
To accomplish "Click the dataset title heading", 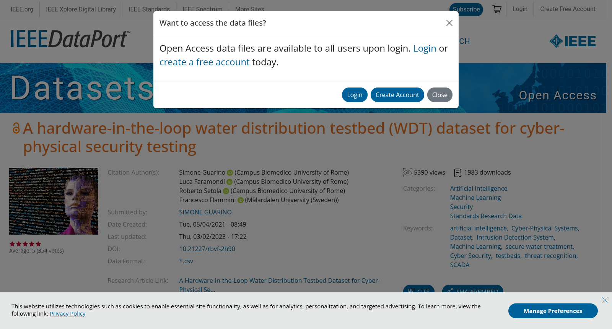I will (x=294, y=138).
